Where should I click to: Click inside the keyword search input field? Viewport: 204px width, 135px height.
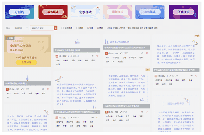tap(42, 28)
